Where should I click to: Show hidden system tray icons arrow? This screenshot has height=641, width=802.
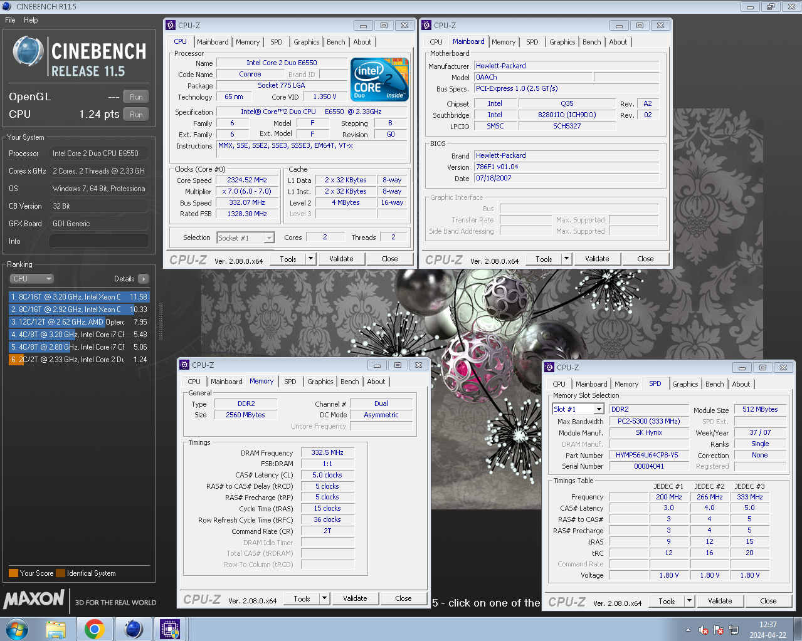(x=688, y=630)
